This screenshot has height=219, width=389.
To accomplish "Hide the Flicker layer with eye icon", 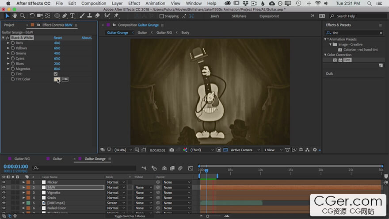I will pyautogui.click(x=4, y=182).
